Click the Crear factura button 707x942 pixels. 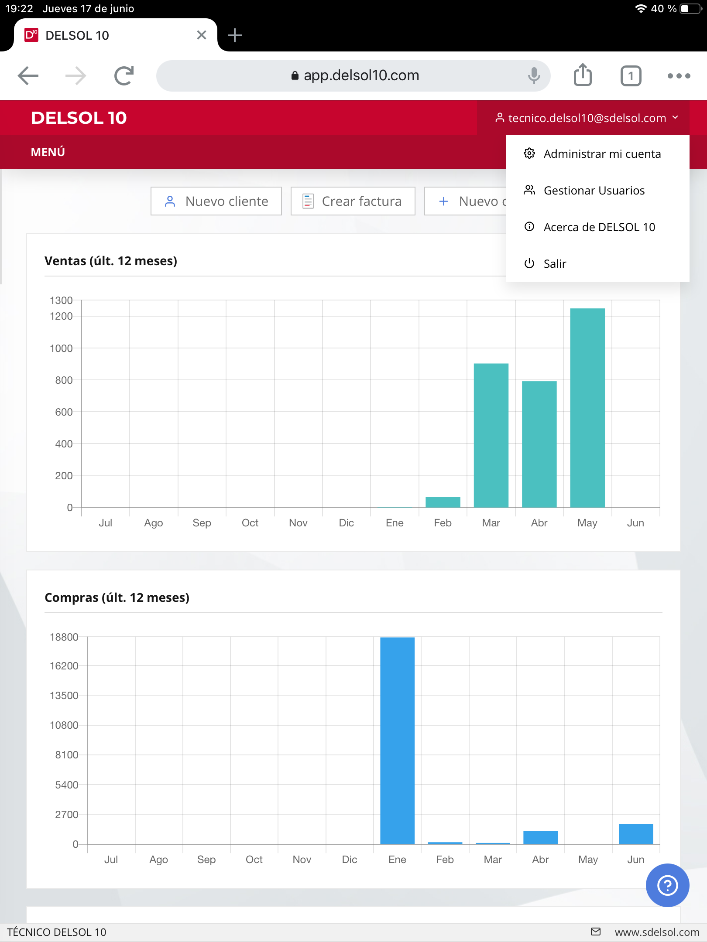pyautogui.click(x=353, y=201)
